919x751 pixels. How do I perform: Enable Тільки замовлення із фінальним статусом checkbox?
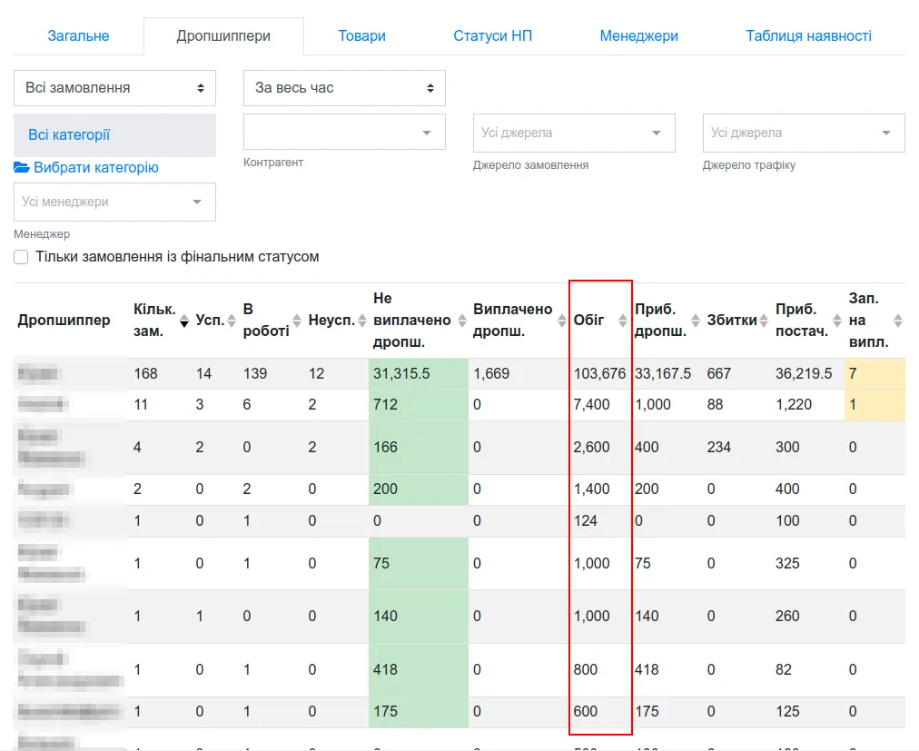21,257
